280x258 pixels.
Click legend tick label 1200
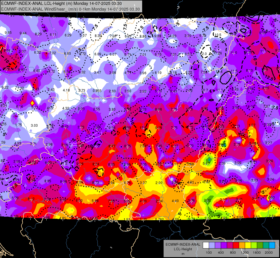[245, 253]
